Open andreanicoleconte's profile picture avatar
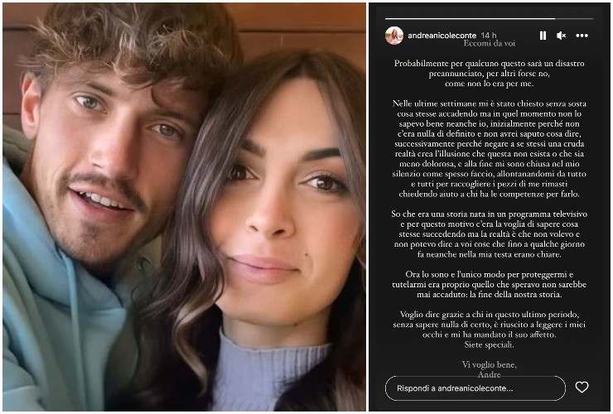613x414 pixels. point(394,36)
